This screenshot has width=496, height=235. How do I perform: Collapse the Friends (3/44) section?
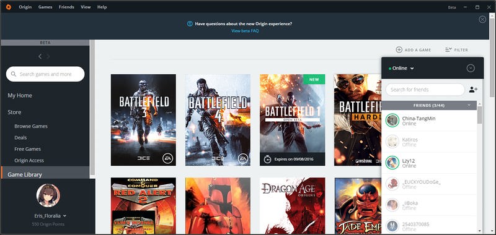[469, 105]
